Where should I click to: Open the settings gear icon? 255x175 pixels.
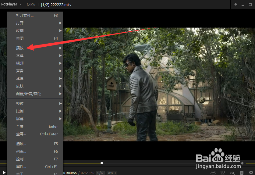click(x=251, y=172)
